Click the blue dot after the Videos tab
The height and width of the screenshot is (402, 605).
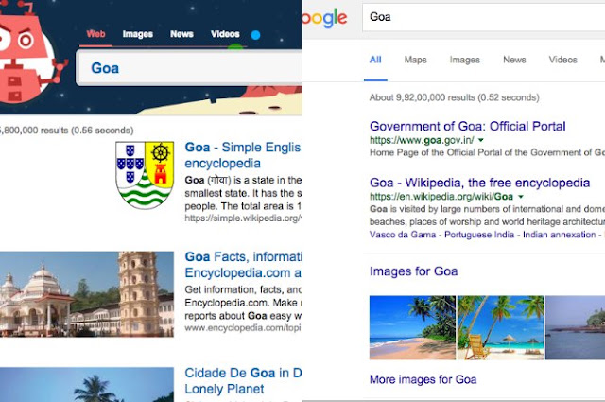(255, 35)
